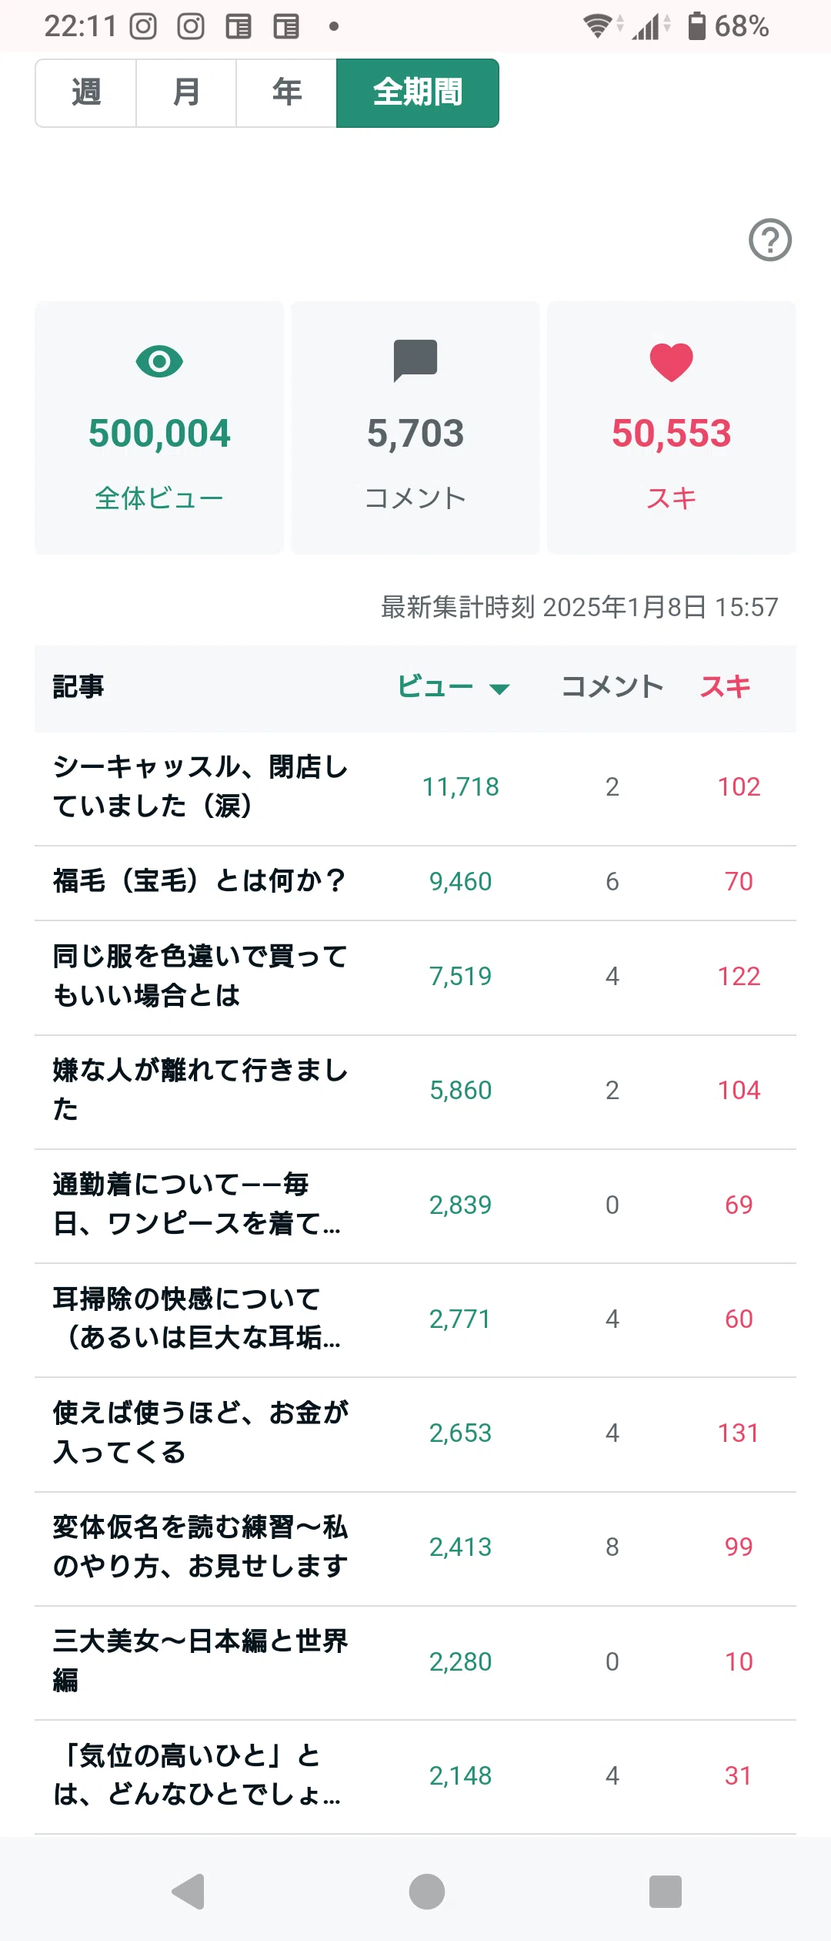Open article シーキャッスル、閉店していました
831x1941 pixels.
click(415, 787)
